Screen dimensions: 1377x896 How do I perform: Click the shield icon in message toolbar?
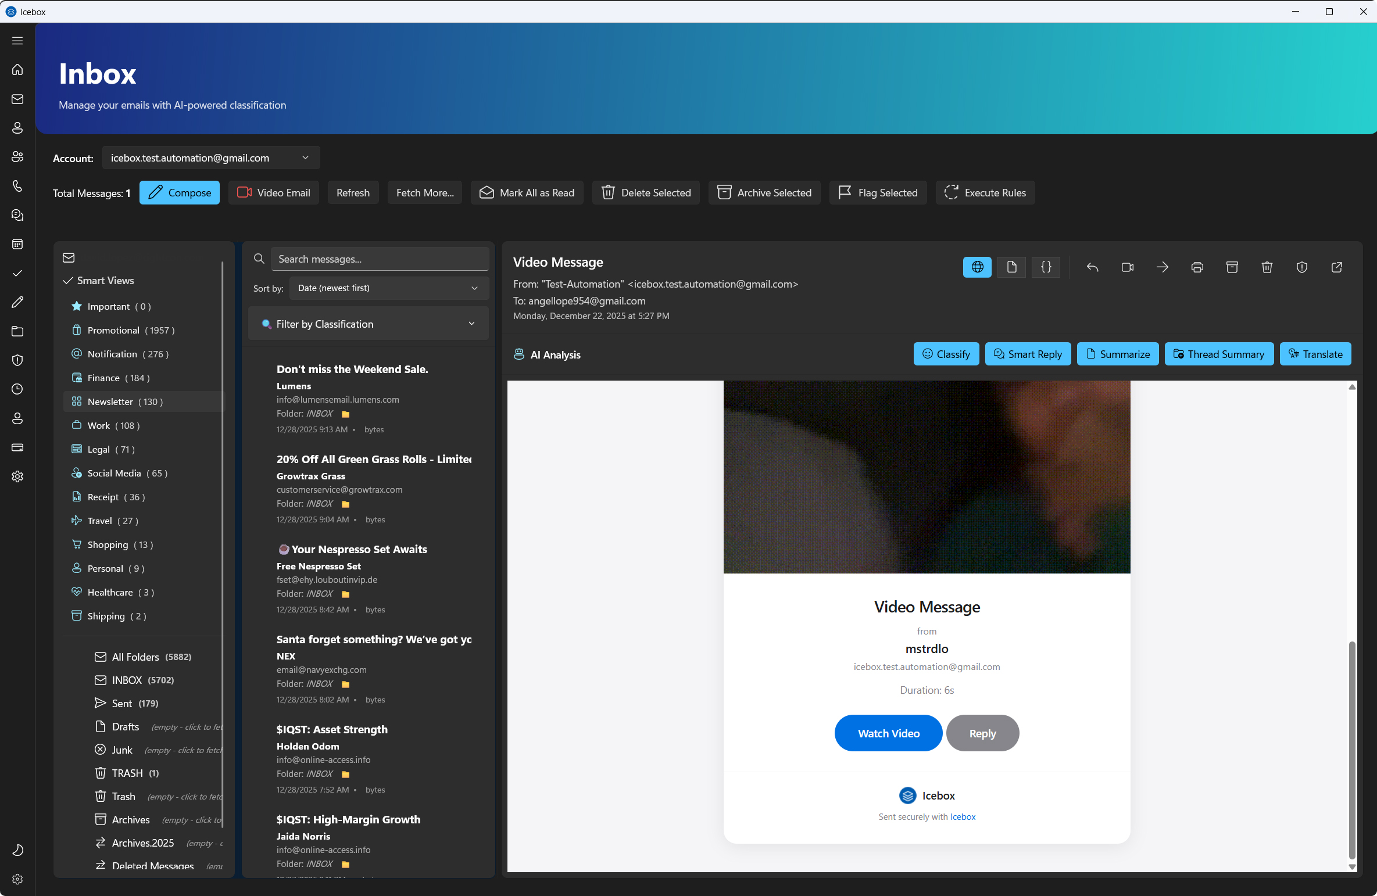click(x=1301, y=267)
